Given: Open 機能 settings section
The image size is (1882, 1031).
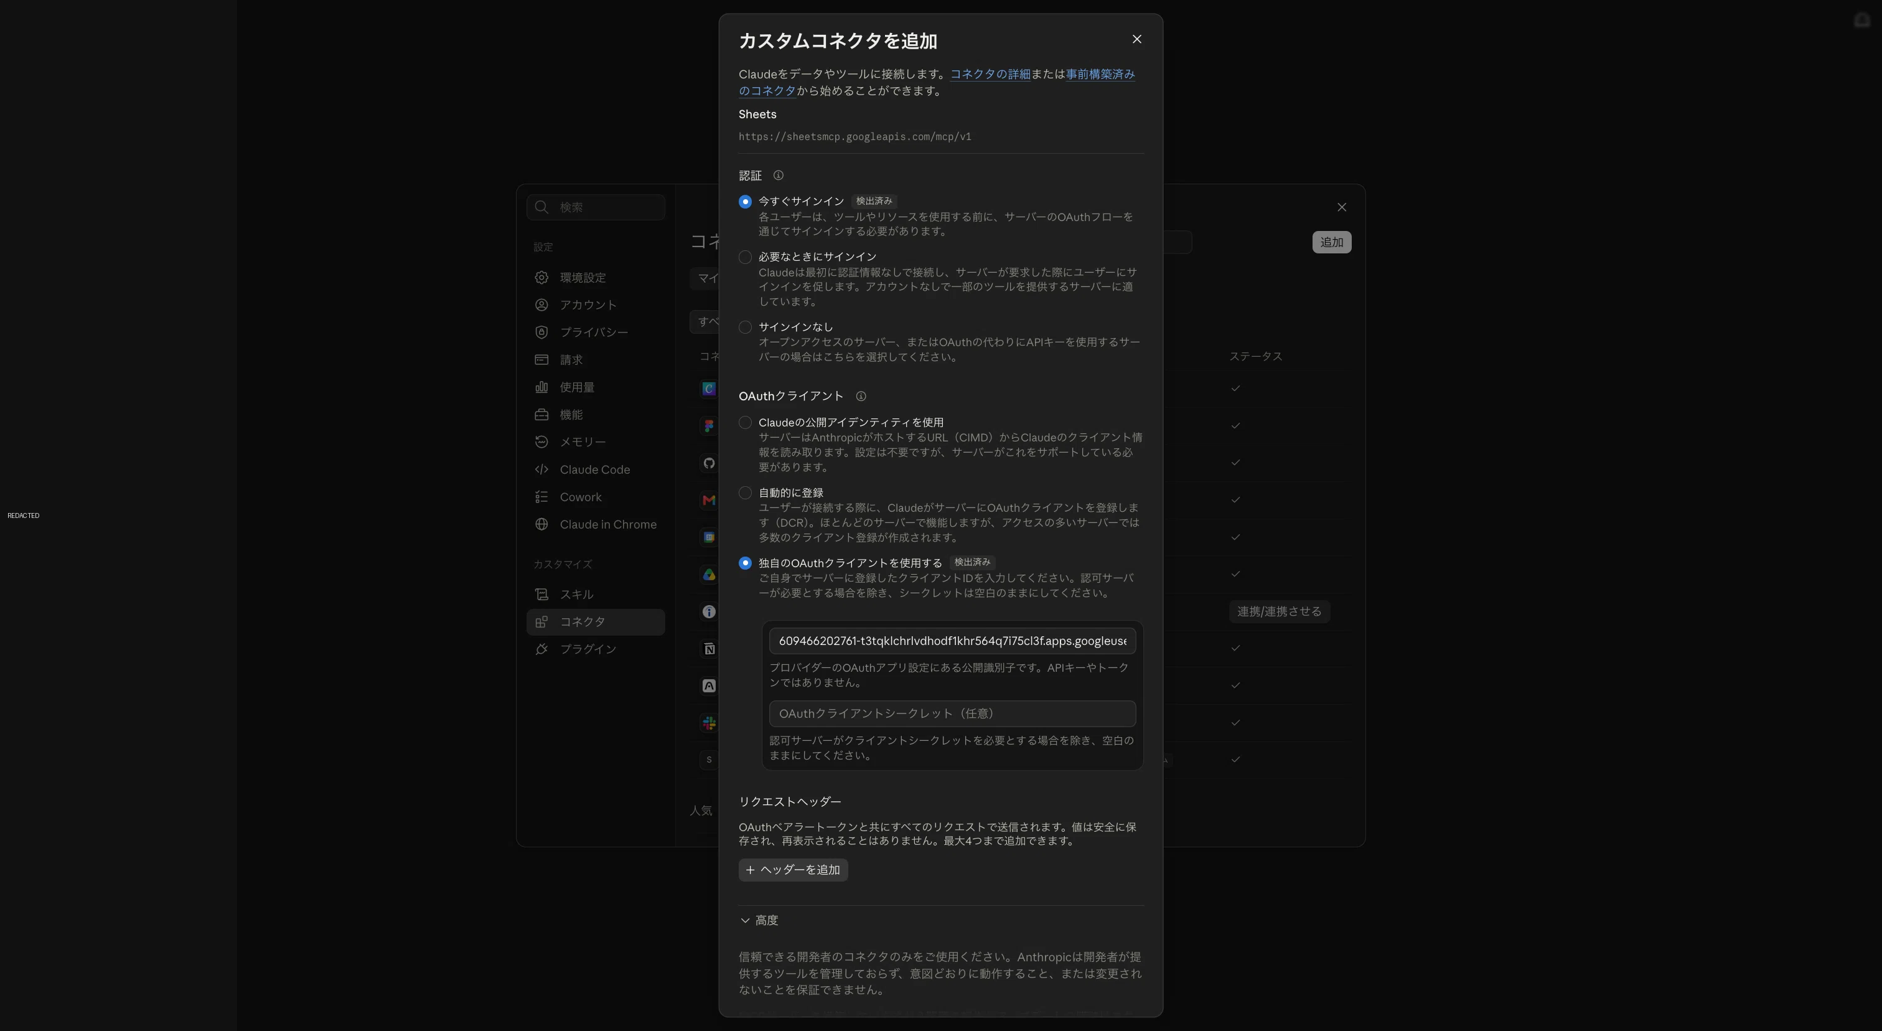Looking at the screenshot, I should coord(596,415).
